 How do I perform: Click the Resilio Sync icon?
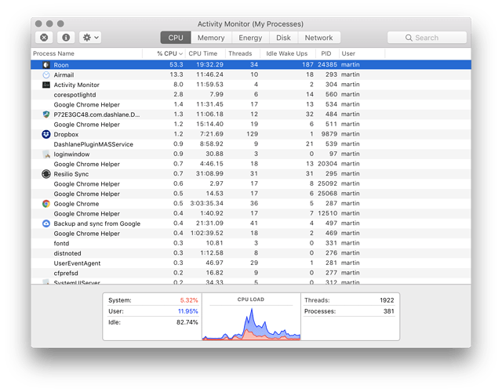tap(46, 174)
